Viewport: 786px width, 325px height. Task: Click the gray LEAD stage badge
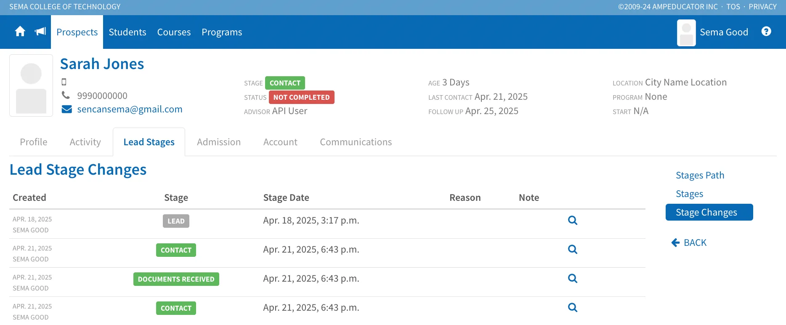coord(176,221)
